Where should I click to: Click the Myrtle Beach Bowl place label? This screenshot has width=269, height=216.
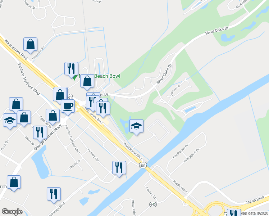(x=100, y=76)
